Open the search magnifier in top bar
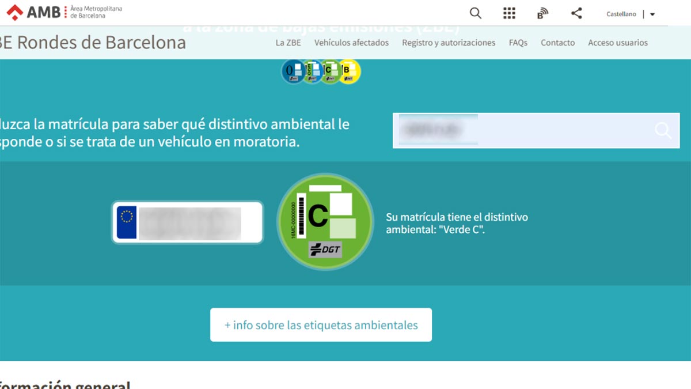This screenshot has width=691, height=389. pyautogui.click(x=475, y=13)
